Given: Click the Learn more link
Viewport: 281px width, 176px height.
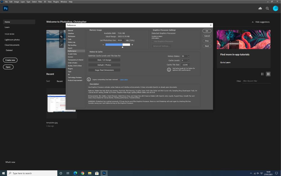Looking at the screenshot, I should (x=123, y=79).
